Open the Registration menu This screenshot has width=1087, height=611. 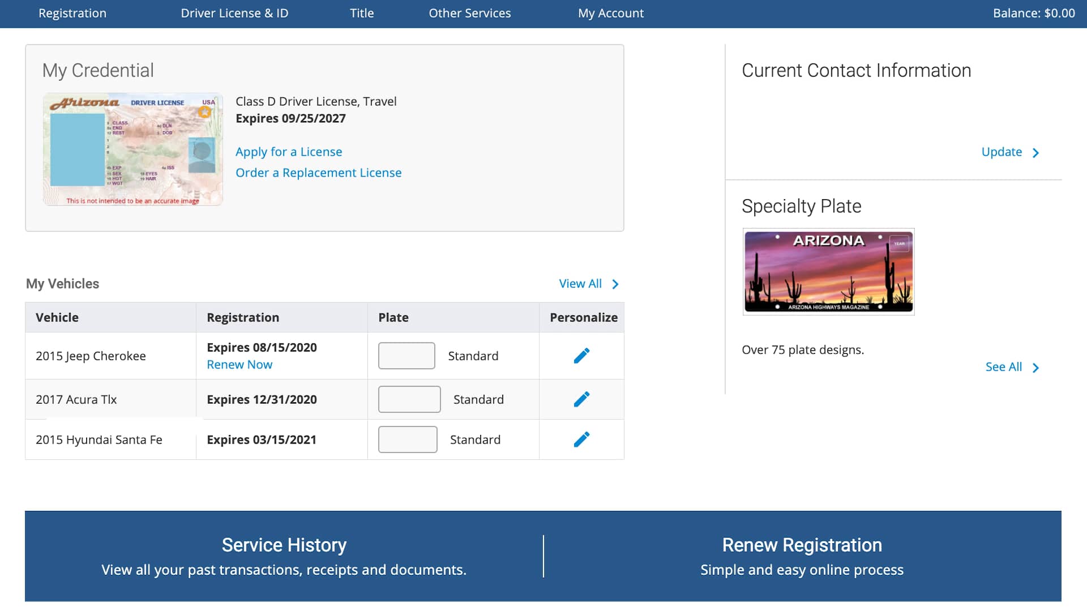(x=72, y=13)
